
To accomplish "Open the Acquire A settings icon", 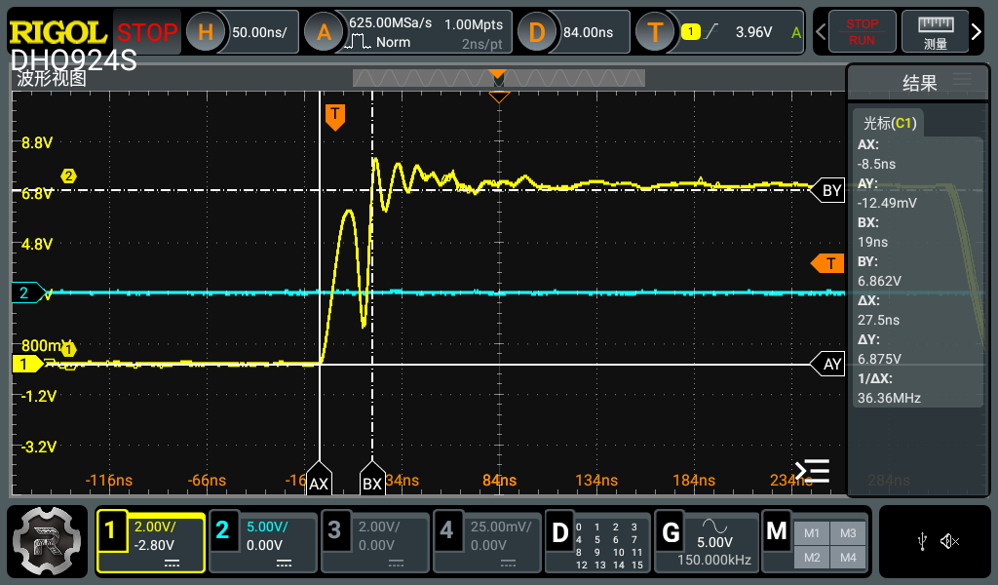I will point(325,32).
